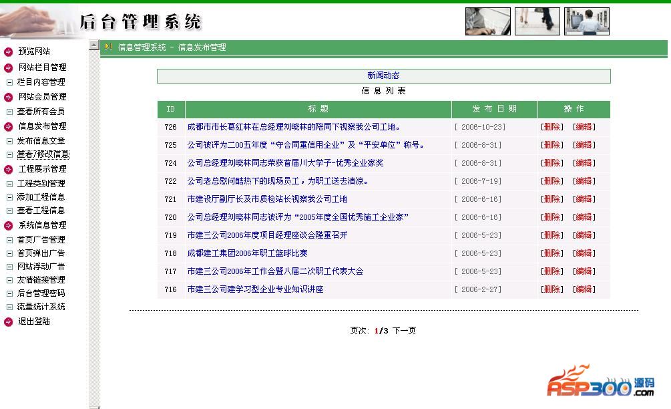This screenshot has height=409, width=671.
Task: Click the red arrow icon beside 预览网站
Action: pyautogui.click(x=8, y=52)
